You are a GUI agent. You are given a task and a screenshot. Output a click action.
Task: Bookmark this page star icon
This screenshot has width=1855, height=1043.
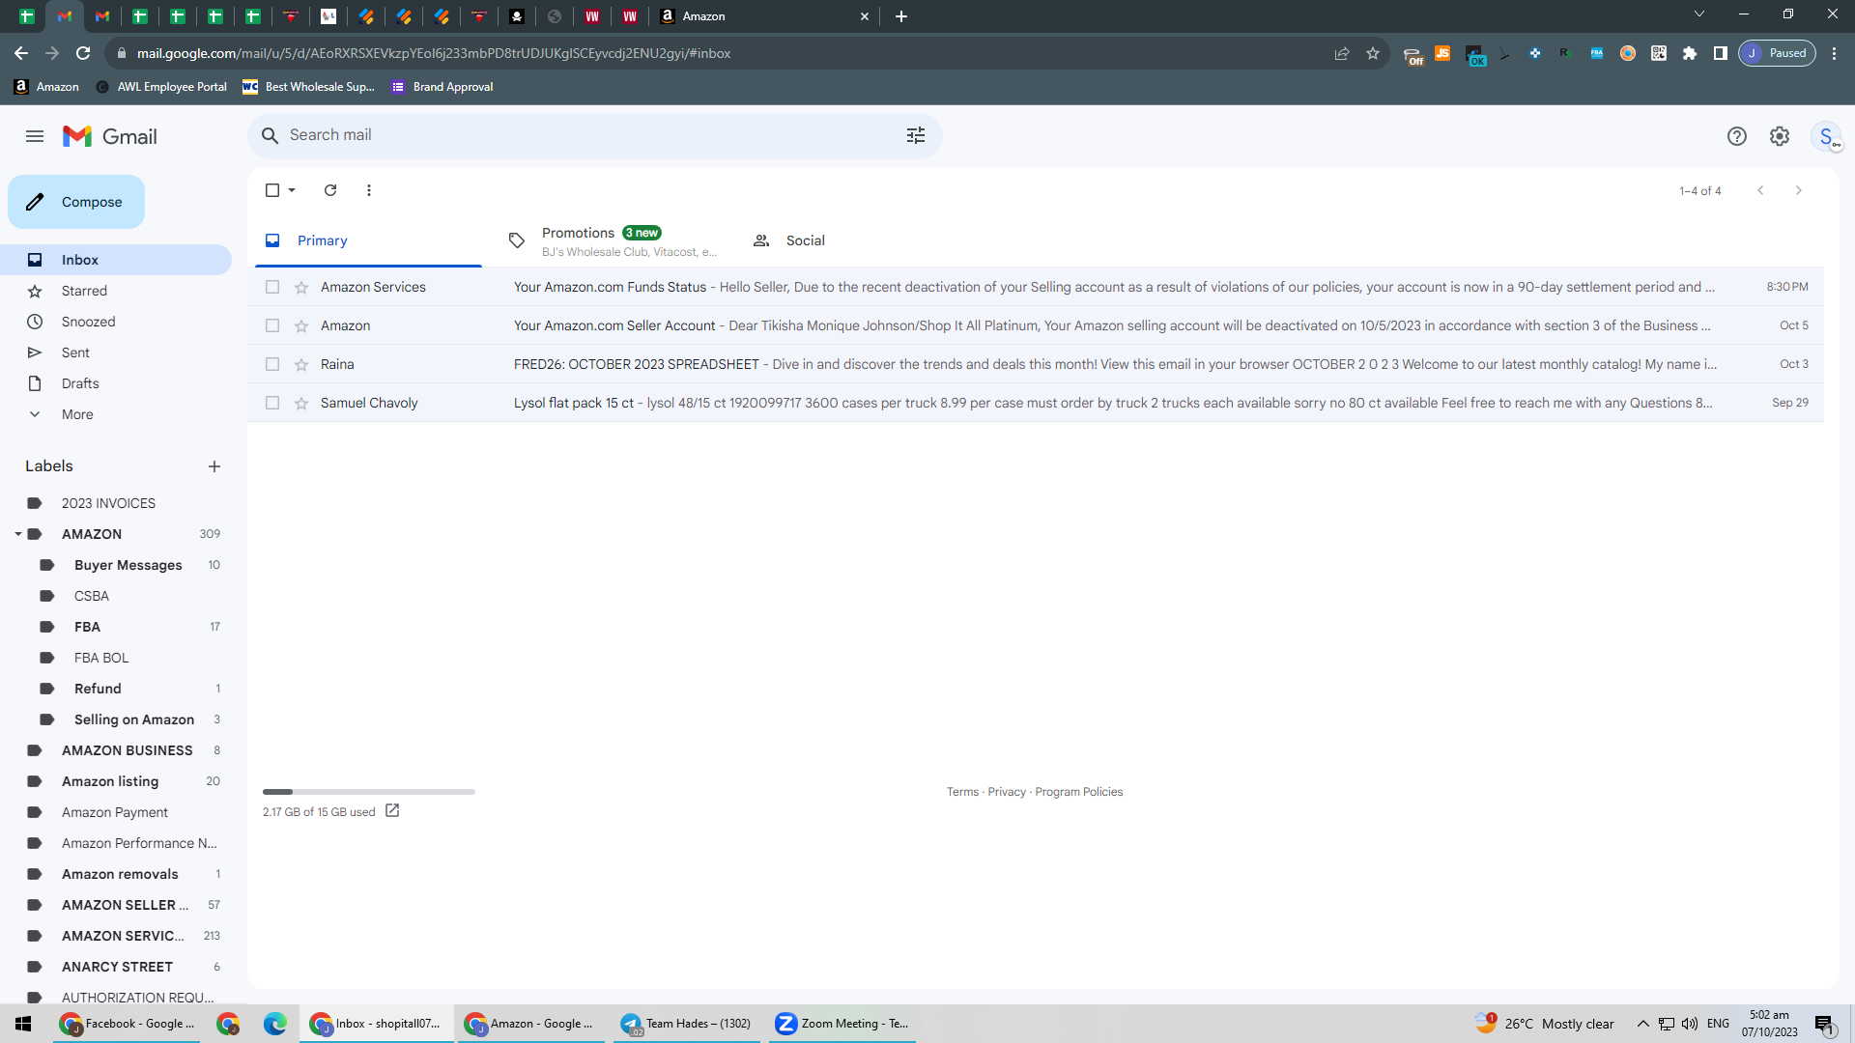pyautogui.click(x=1373, y=53)
